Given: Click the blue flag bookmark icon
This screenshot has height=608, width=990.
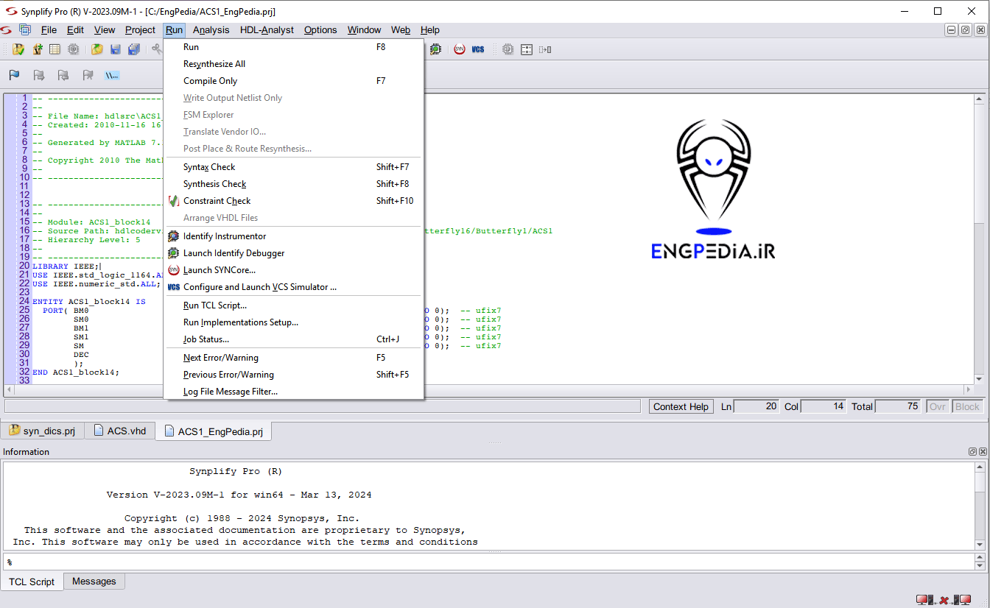Looking at the screenshot, I should [14, 75].
